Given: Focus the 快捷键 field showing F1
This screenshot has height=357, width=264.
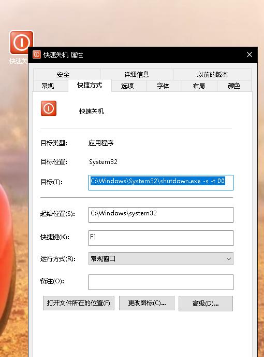Looking at the screenshot, I should [161, 238].
